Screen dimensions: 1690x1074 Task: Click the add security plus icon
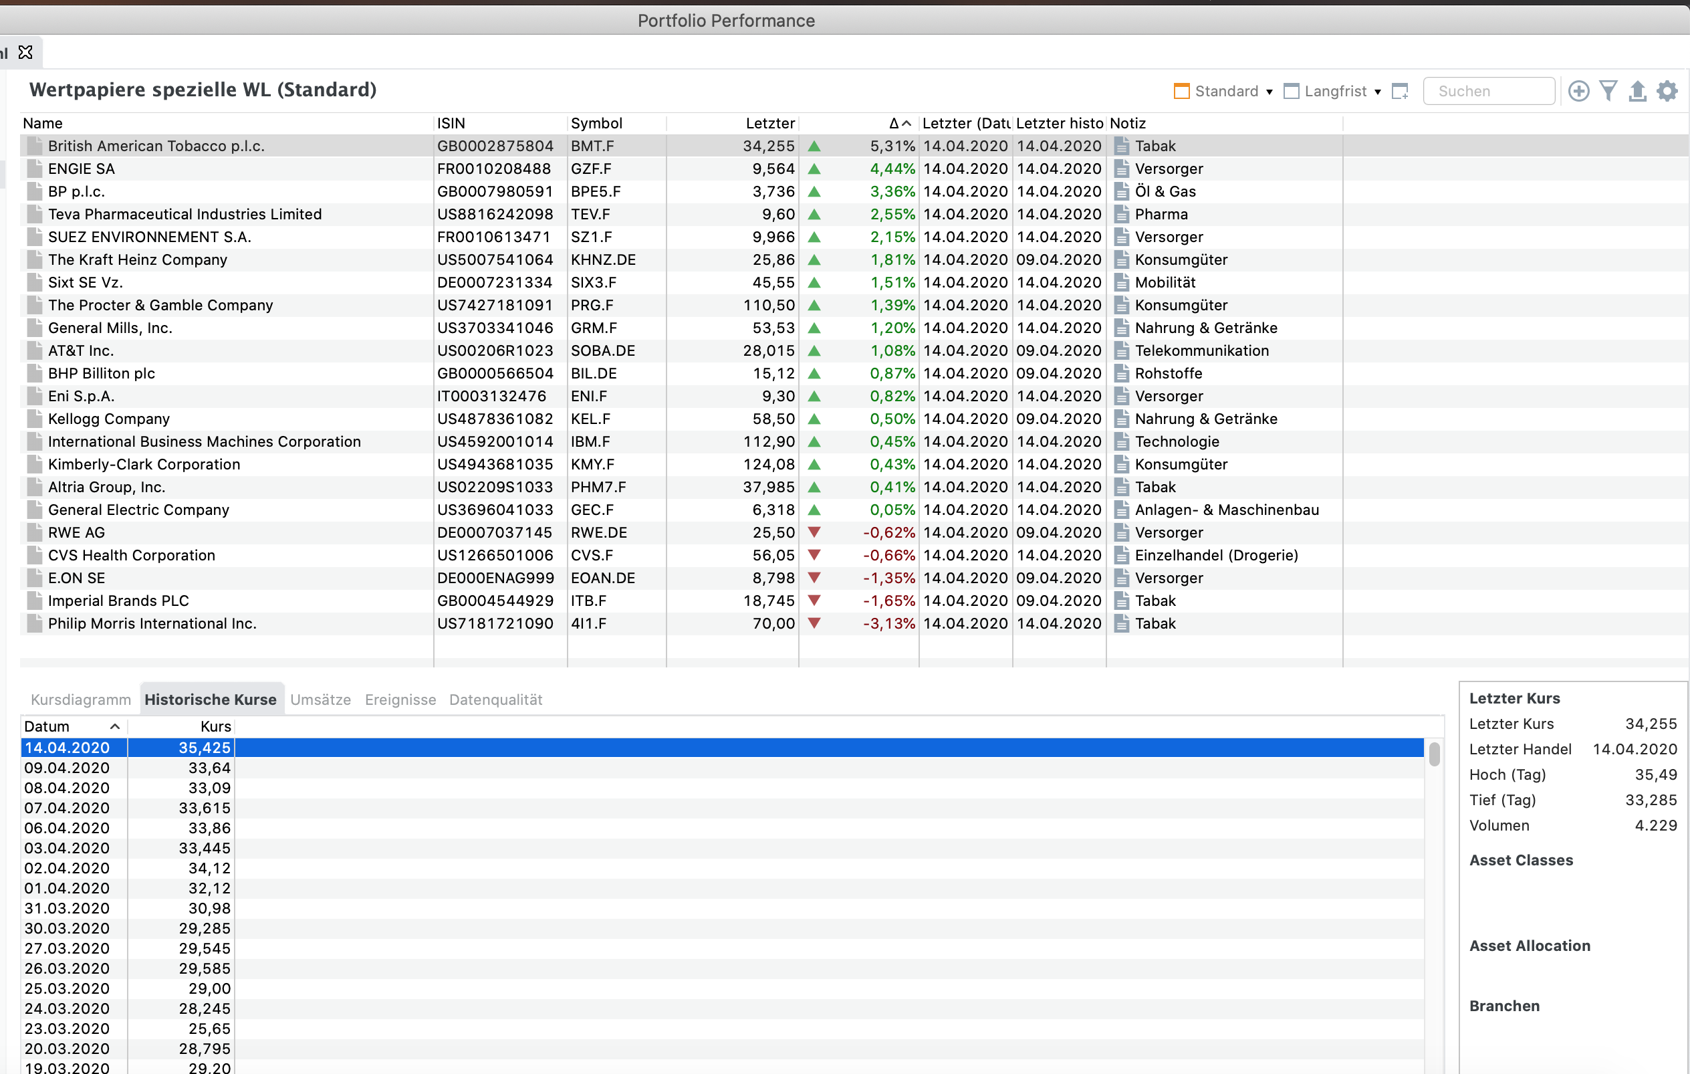point(1578,91)
